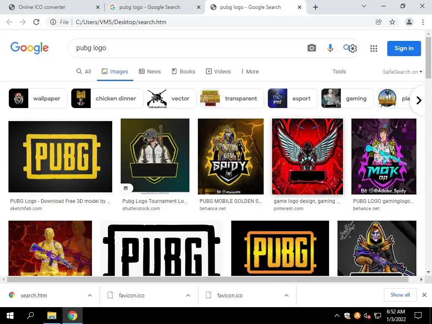Click the Chrome icon in taskbar

(x=72, y=316)
